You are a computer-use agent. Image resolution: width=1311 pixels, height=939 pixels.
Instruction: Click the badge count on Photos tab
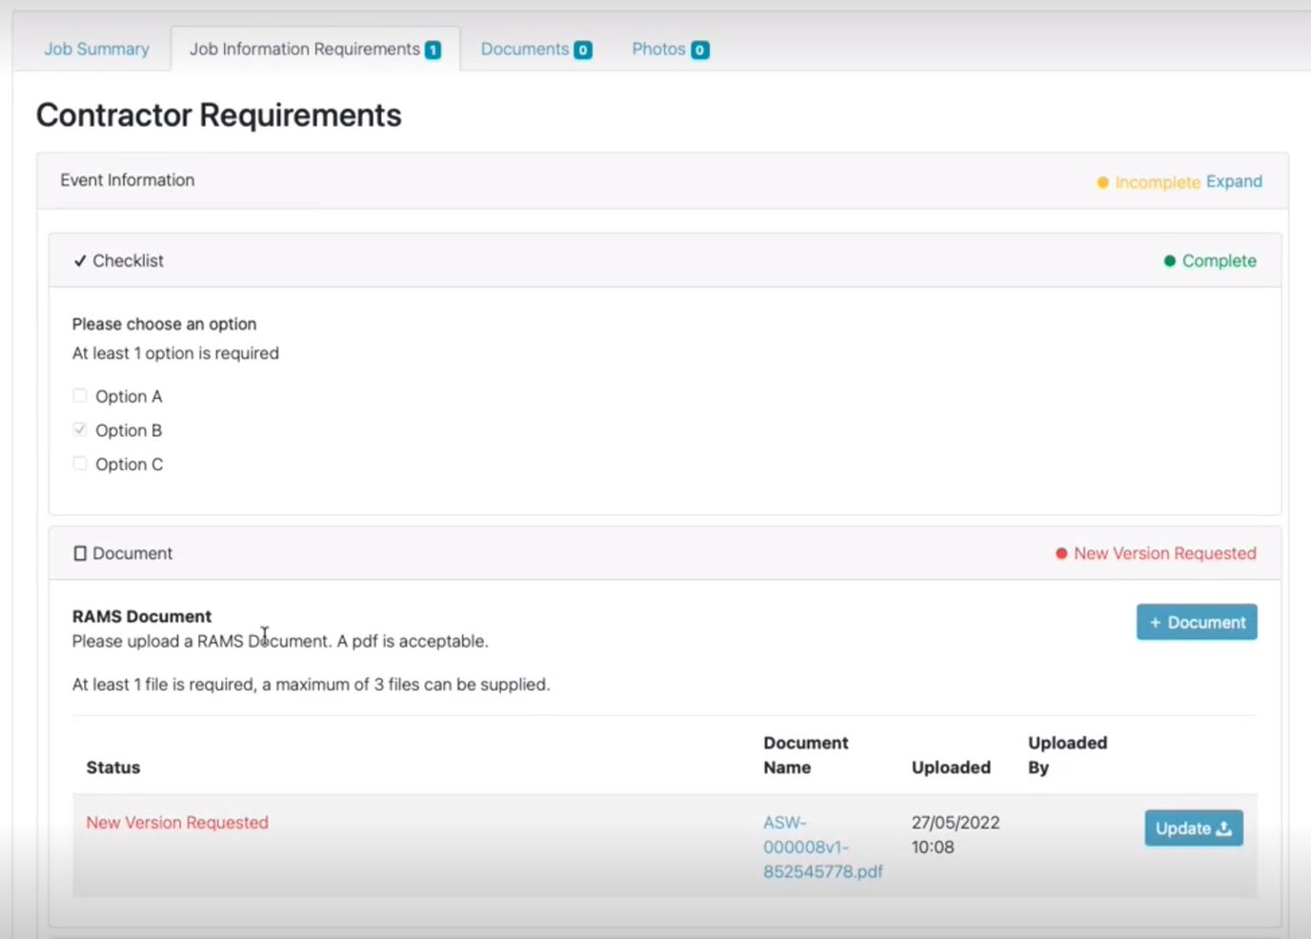(x=699, y=50)
